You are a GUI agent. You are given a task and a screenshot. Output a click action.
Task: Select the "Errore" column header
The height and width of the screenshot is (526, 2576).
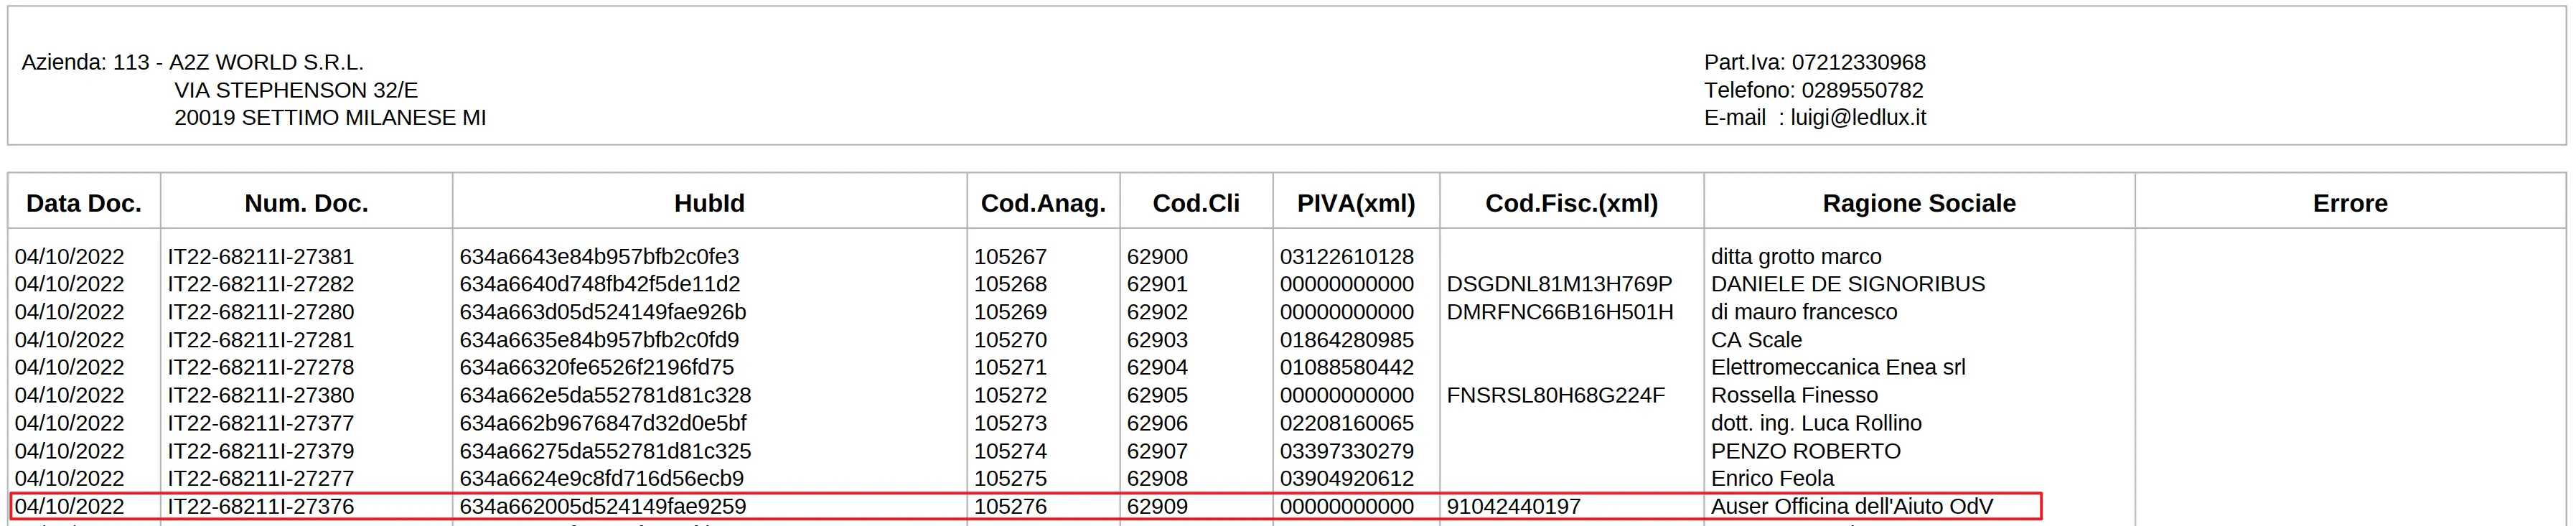pos(2349,203)
